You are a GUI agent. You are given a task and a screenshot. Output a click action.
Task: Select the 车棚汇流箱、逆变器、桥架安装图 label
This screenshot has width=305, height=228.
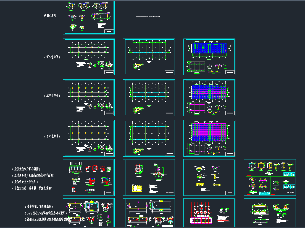pyautogui.click(x=32, y=189)
